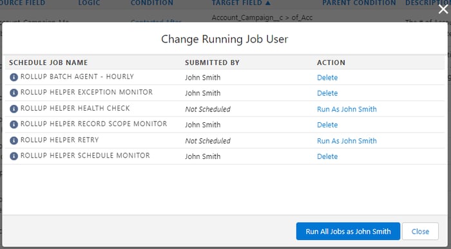Click info icon for Rollup Batch Agent - Hourly

(14, 77)
